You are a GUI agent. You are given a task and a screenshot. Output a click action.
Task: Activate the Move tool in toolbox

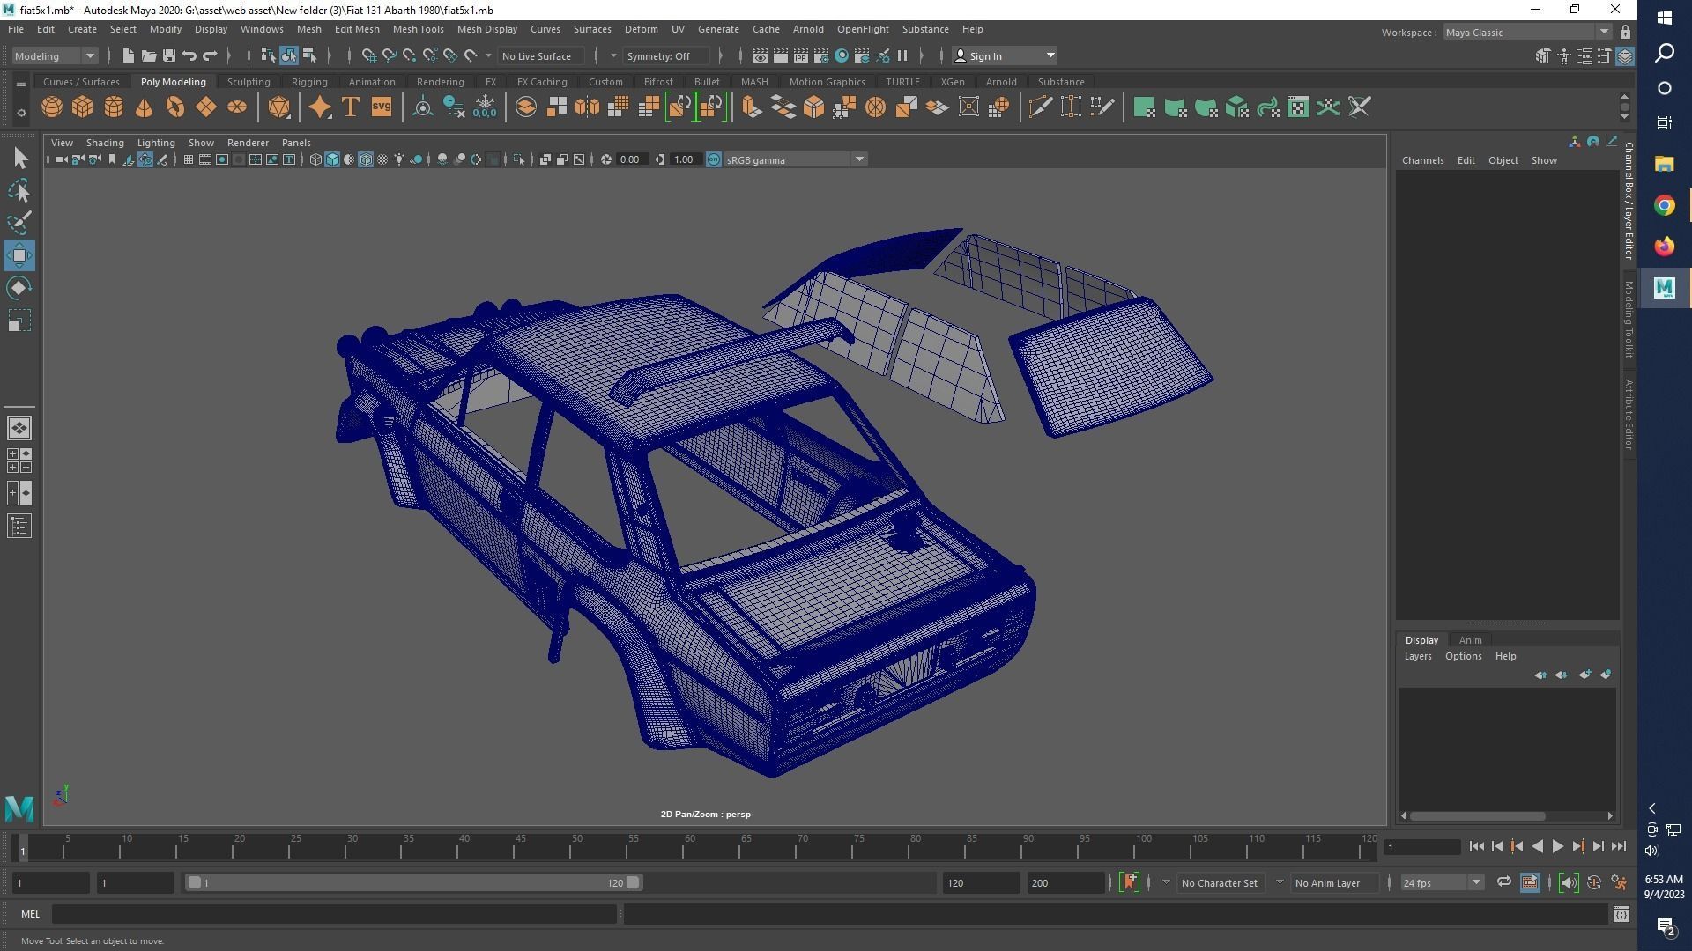click(19, 255)
